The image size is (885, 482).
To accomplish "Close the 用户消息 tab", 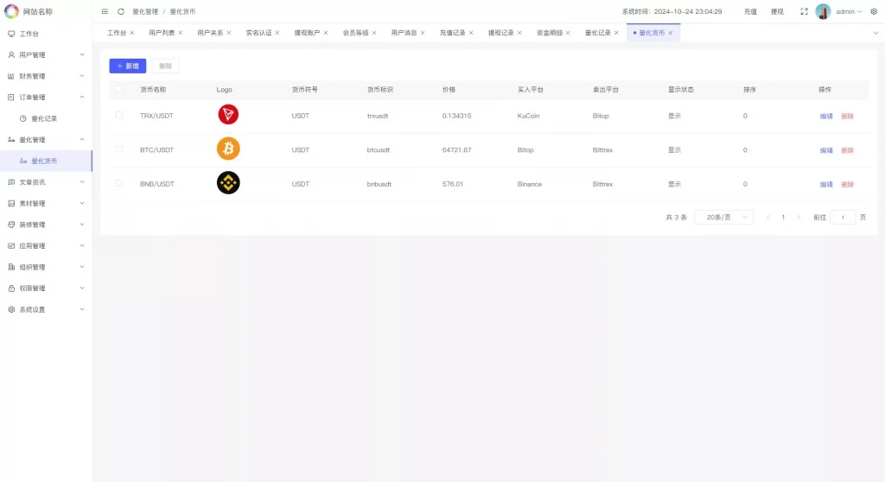I will 423,33.
